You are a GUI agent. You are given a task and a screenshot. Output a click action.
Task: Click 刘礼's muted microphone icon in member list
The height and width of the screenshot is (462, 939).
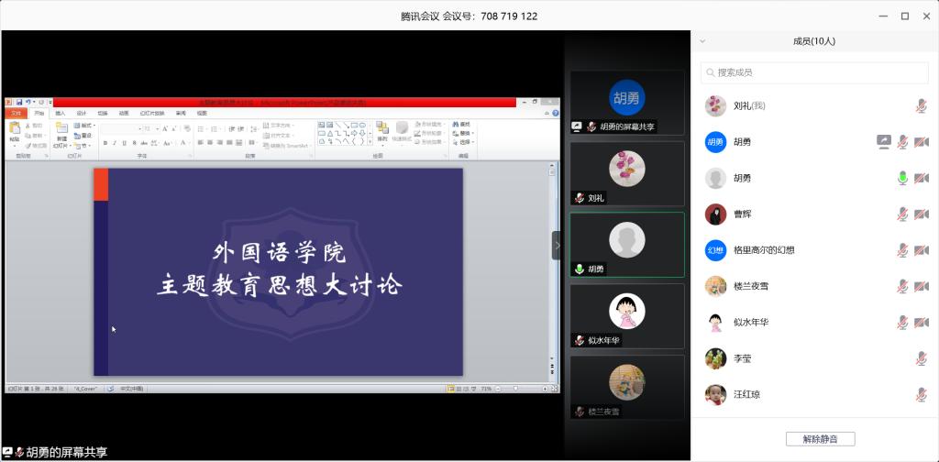921,106
